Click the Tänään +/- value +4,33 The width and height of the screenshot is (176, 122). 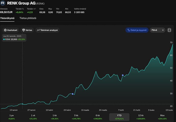pos(30,12)
